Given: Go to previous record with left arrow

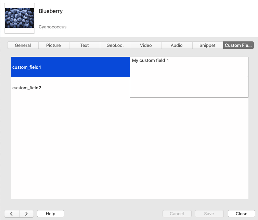Looking at the screenshot, I should 12,213.
